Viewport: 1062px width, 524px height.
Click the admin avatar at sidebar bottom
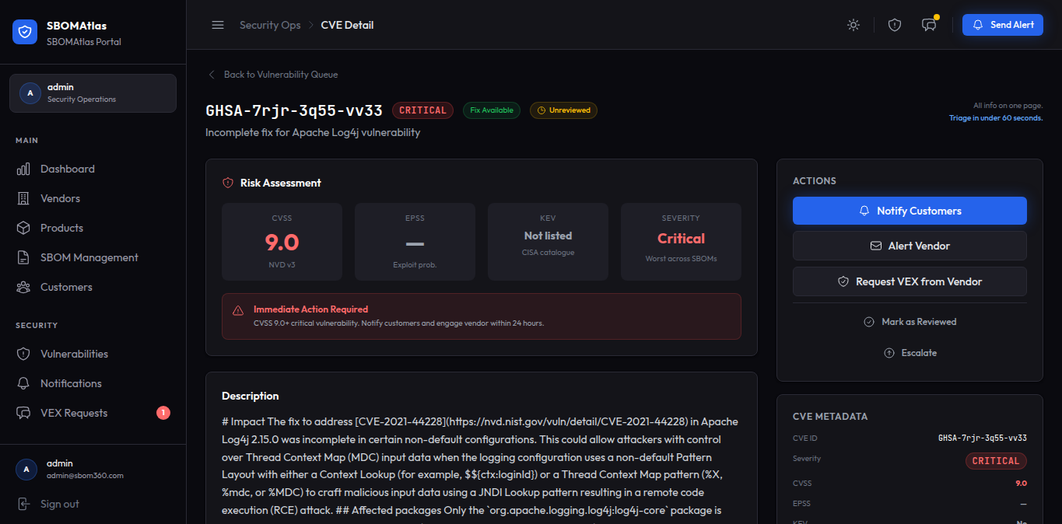[x=26, y=469]
